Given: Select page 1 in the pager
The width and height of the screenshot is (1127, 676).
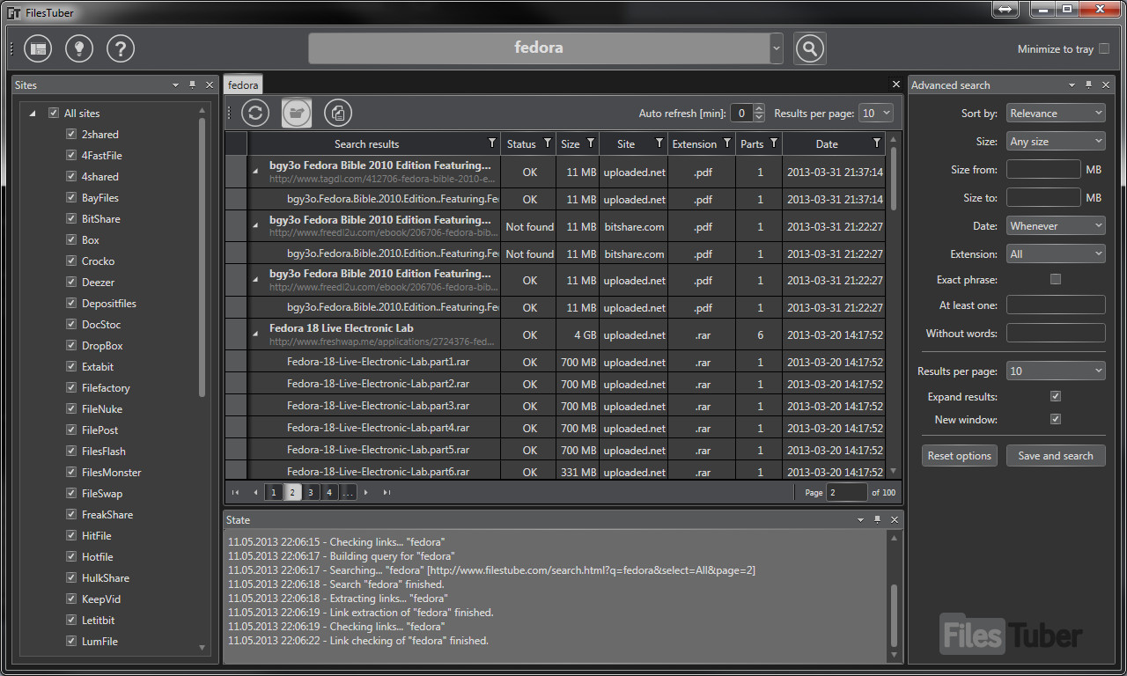Looking at the screenshot, I should tap(274, 493).
